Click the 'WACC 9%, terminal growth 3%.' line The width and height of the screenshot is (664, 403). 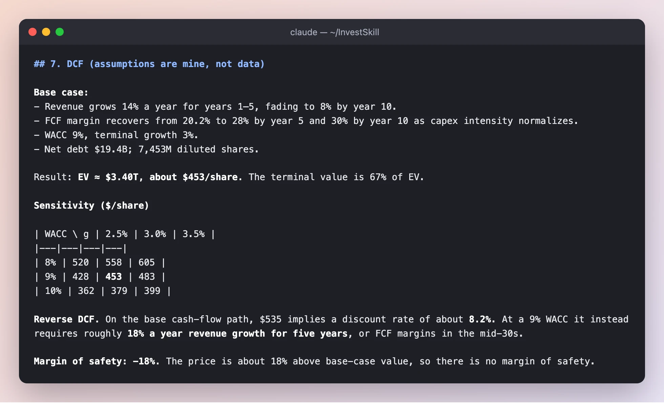click(116, 135)
